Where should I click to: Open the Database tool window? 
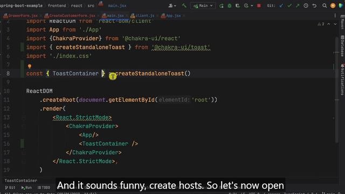(342, 46)
